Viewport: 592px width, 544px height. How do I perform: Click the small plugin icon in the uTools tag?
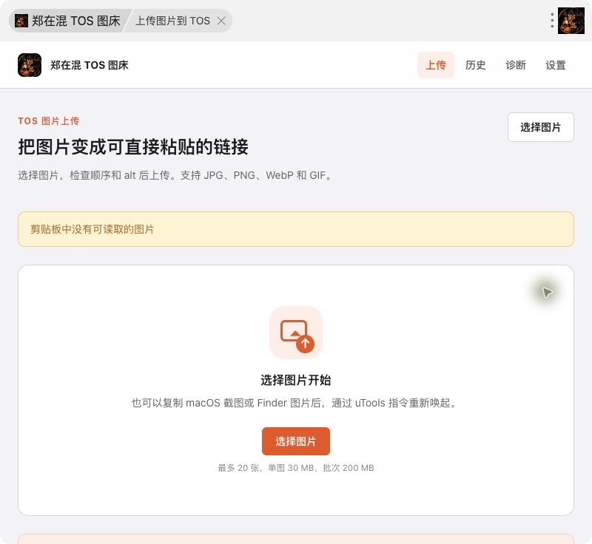[x=21, y=21]
